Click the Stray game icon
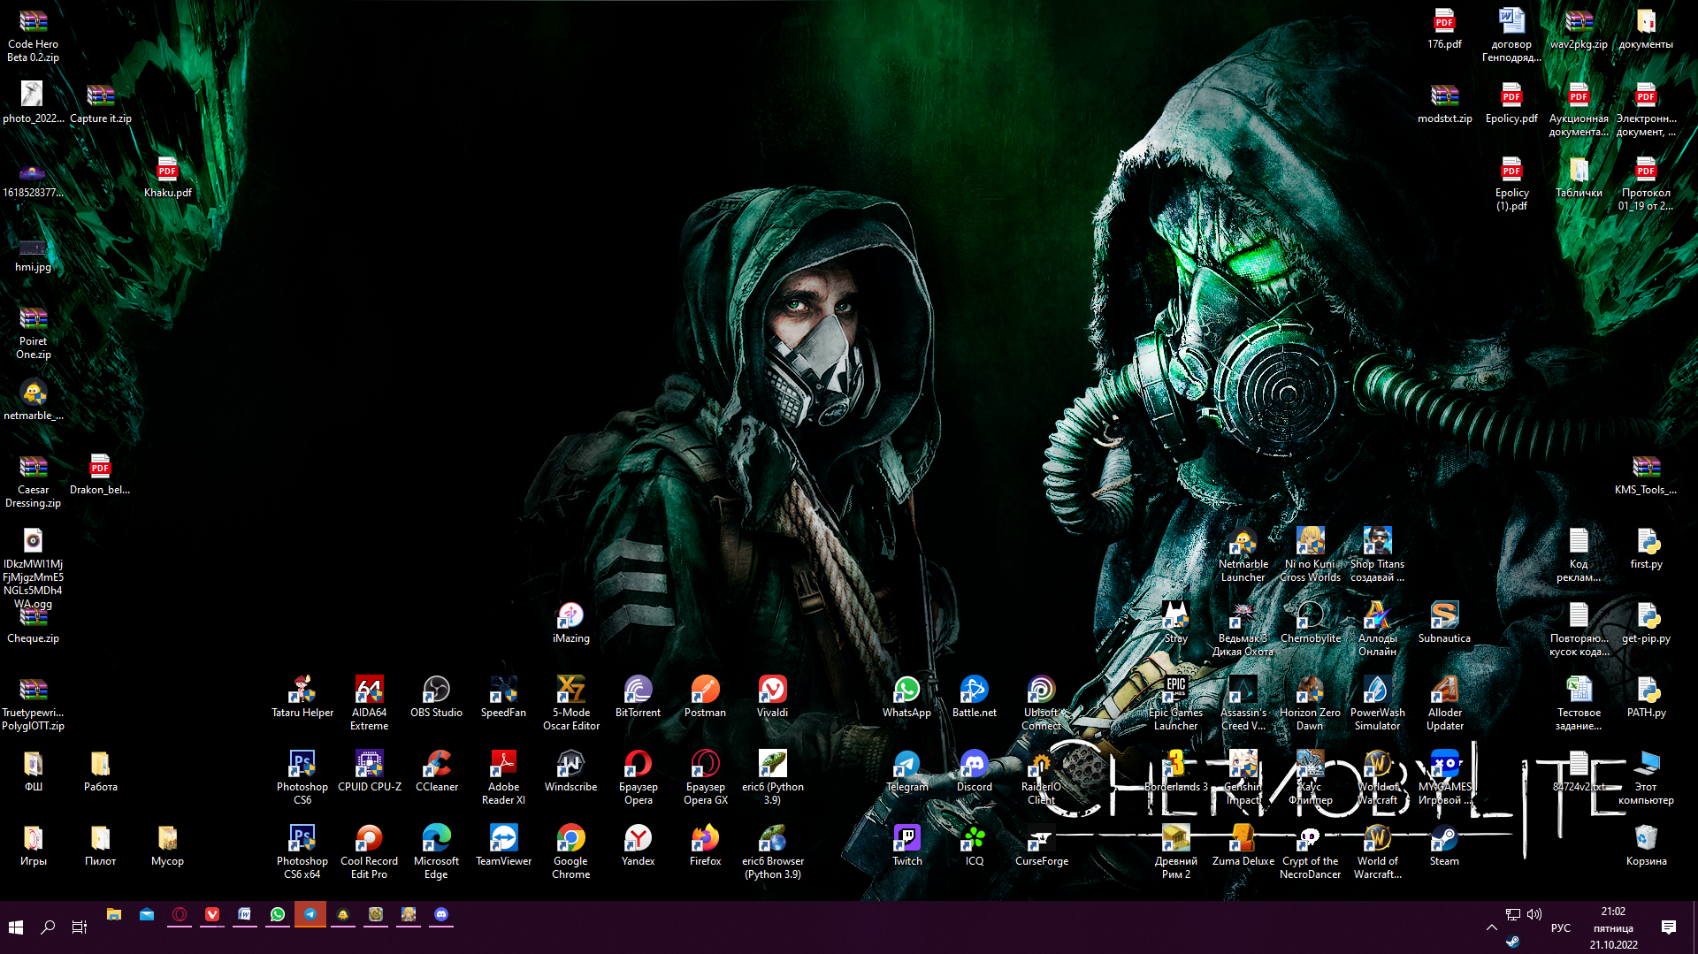 coord(1175,622)
